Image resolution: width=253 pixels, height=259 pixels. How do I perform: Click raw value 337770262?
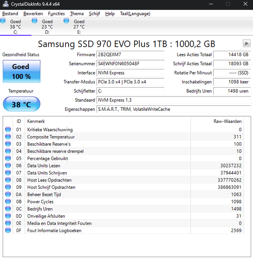230,180
